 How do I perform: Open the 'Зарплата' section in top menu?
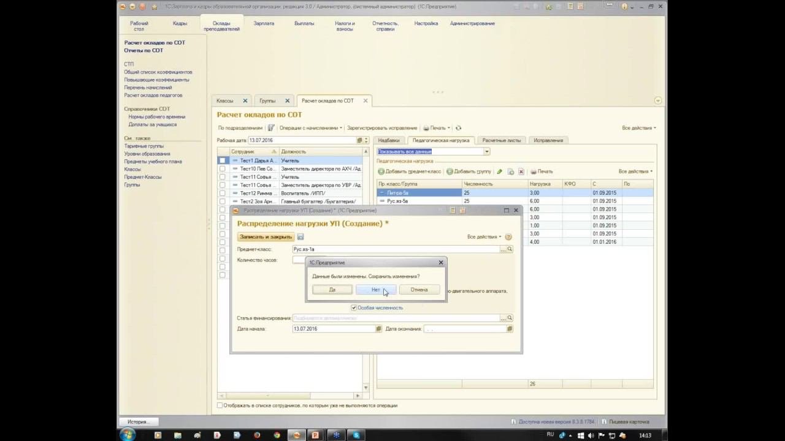point(264,23)
